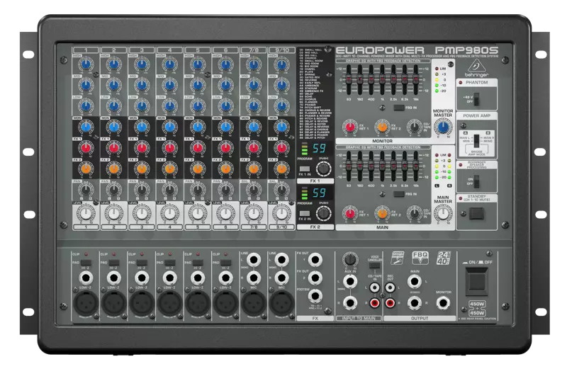This screenshot has height=376, width=567.
Task: Push the Standby channel mute button
Action: point(476,214)
